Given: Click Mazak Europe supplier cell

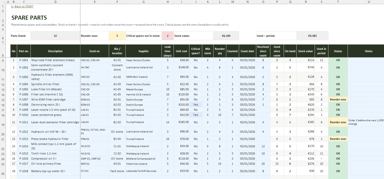Looking at the screenshot, I should [144, 89].
